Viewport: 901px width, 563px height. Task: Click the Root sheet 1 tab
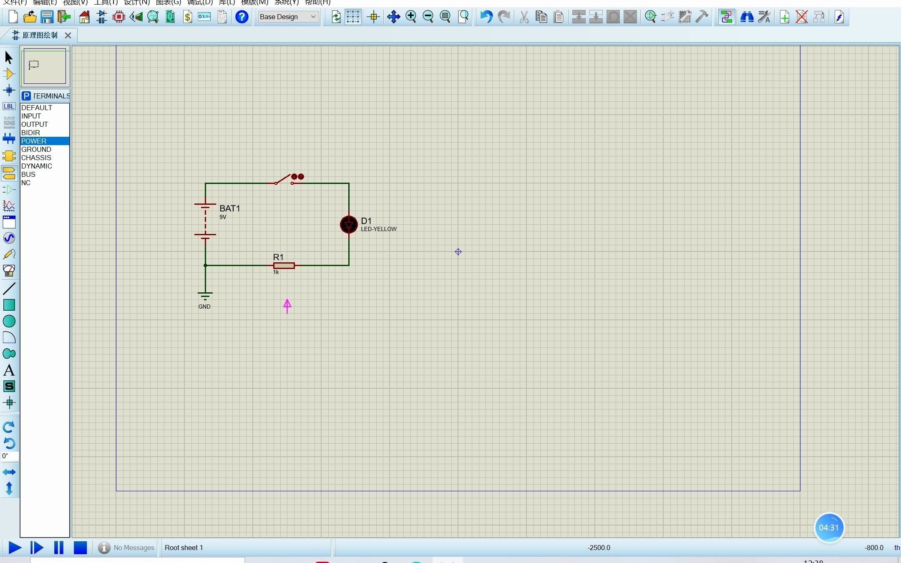click(x=183, y=548)
